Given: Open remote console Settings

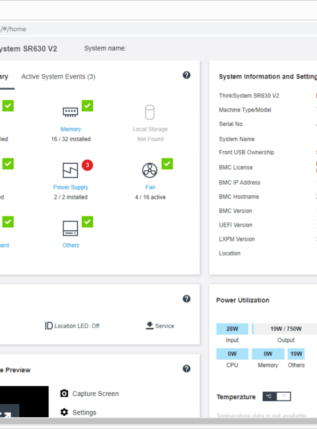Looking at the screenshot, I should click(x=85, y=412).
